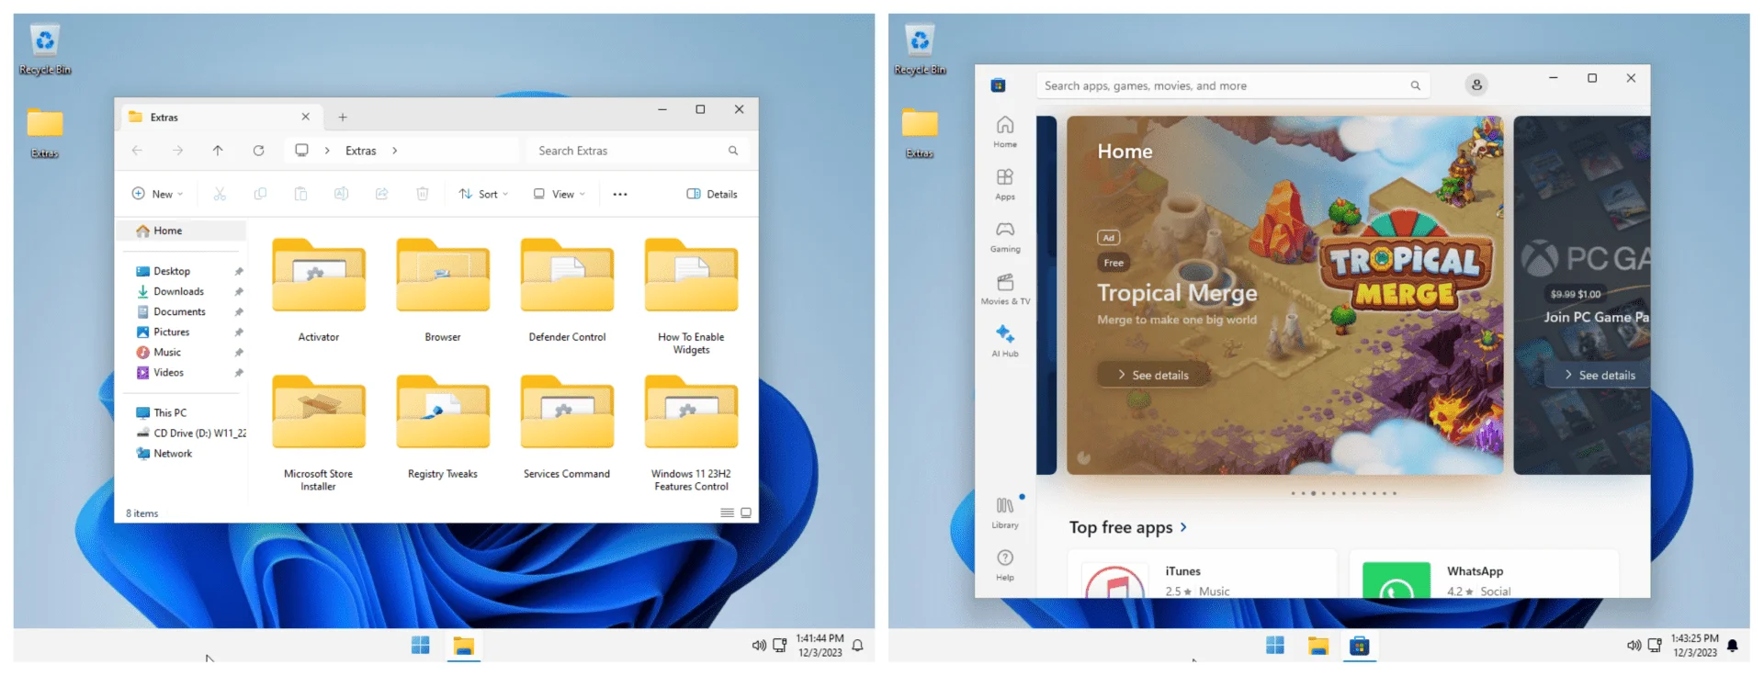Click highlighted carousel page dot under banner
Viewport: 1764px width, 676px height.
(x=1313, y=493)
